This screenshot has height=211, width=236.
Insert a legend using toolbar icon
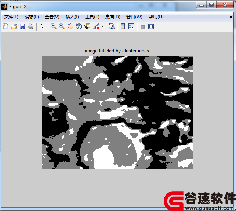pyautogui.click(x=131, y=27)
